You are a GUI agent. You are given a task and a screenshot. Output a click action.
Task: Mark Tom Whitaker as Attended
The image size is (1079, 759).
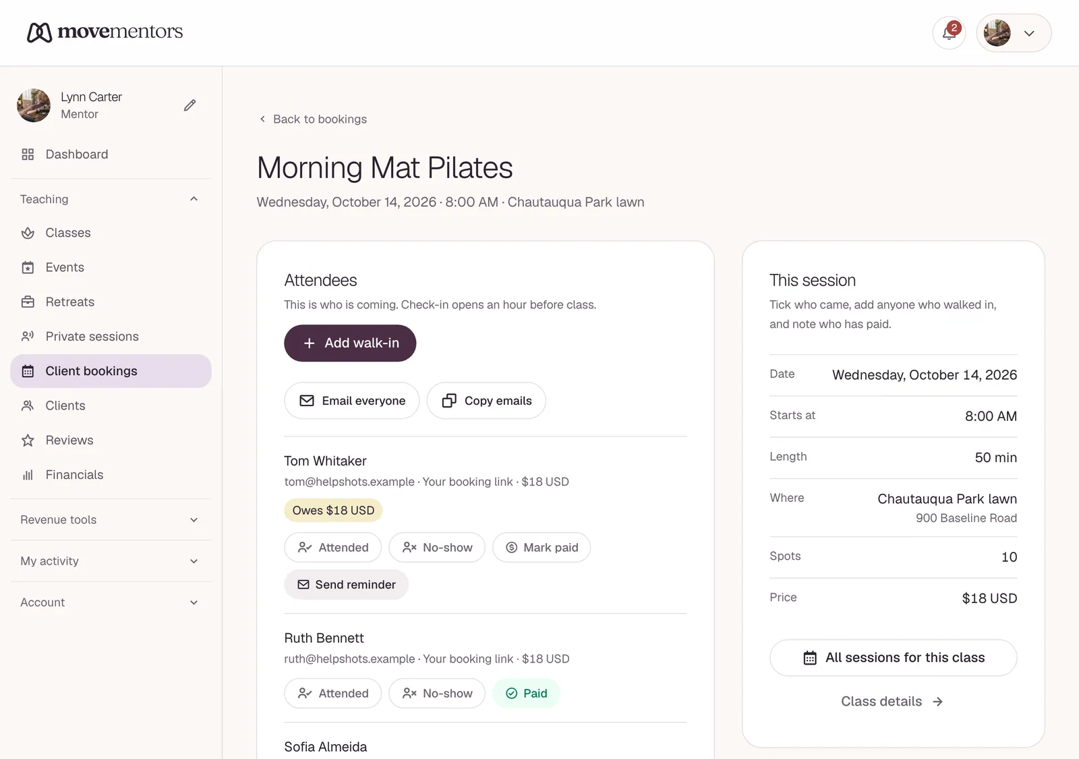coord(333,547)
